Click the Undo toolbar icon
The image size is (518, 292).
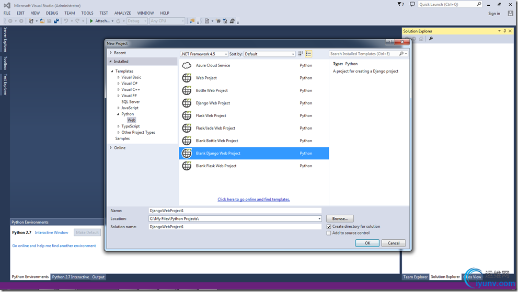click(66, 21)
